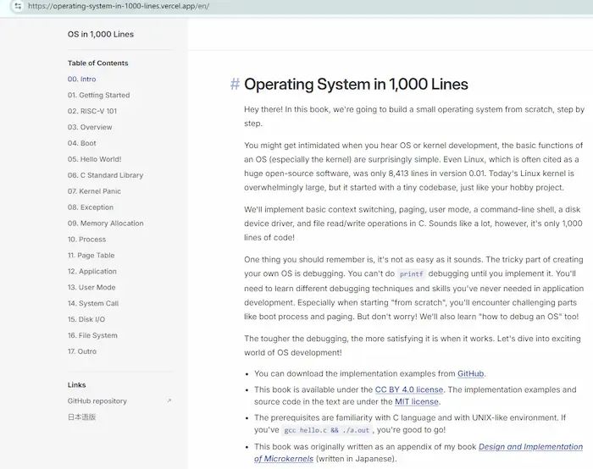Image resolution: width=593 pixels, height=469 pixels.
Task: Open the MIT license link
Action: pos(417,401)
